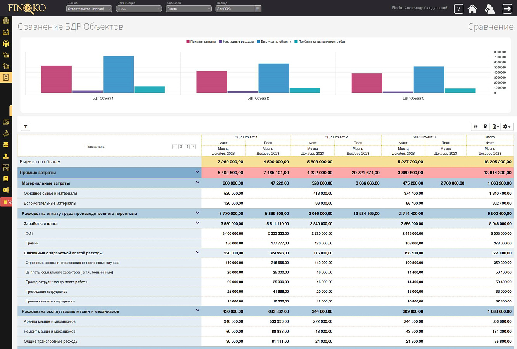Collapse Расходы на оплату труда chevron
This screenshot has height=349, width=517.
pyautogui.click(x=197, y=213)
